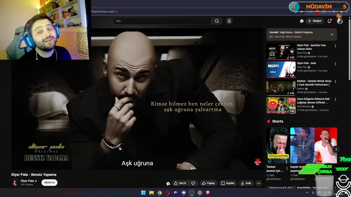Like the video (365 B)
The width and height of the screenshot is (351, 197).
tap(180, 183)
